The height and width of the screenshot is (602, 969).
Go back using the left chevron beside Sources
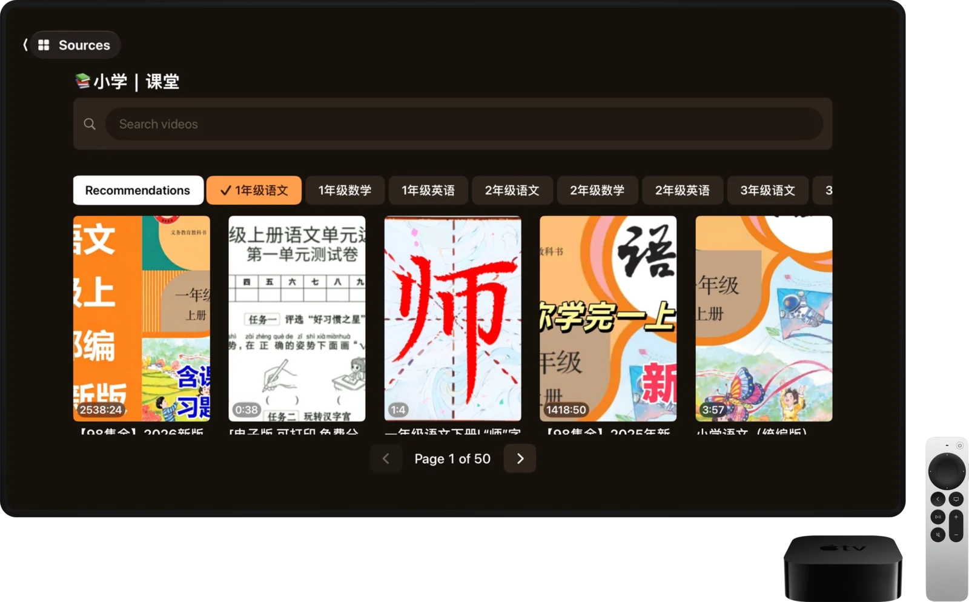pyautogui.click(x=25, y=45)
